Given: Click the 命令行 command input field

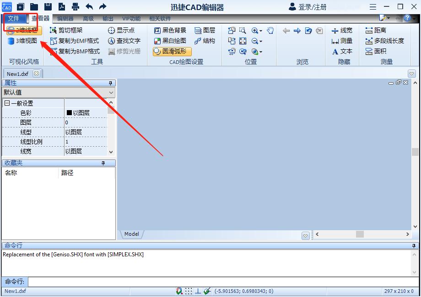Looking at the screenshot, I should (x=223, y=282).
